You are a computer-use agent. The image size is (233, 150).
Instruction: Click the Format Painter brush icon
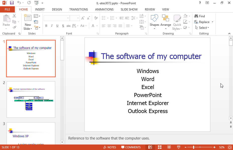point(14,27)
